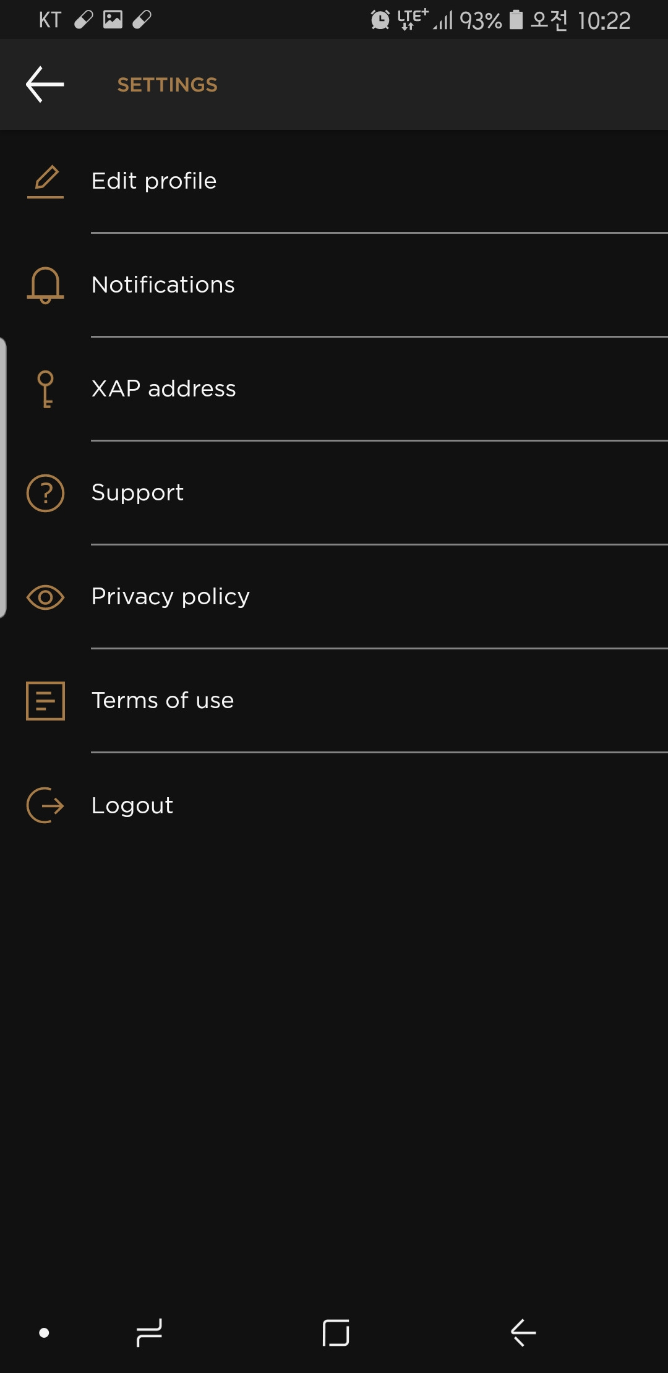Tap the edge panel handle on left side
The height and width of the screenshot is (1373, 668).
(3, 477)
